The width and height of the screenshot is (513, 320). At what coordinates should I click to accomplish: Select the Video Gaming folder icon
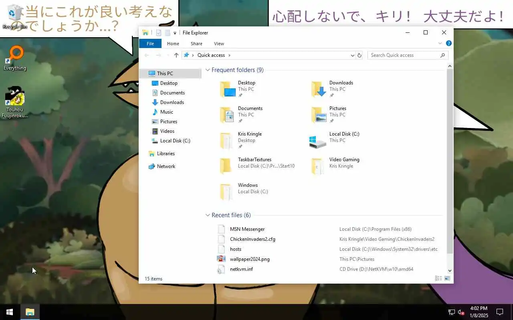click(x=318, y=166)
